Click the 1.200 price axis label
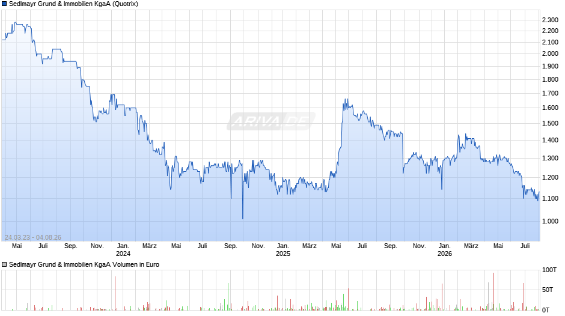The image size is (565, 316). (x=550, y=177)
